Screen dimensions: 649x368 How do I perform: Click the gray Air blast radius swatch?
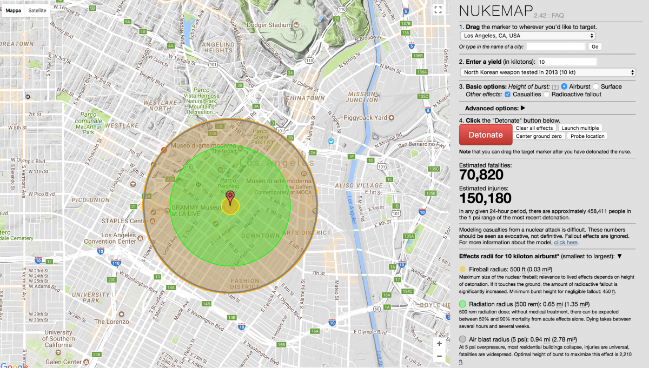[x=462, y=339]
